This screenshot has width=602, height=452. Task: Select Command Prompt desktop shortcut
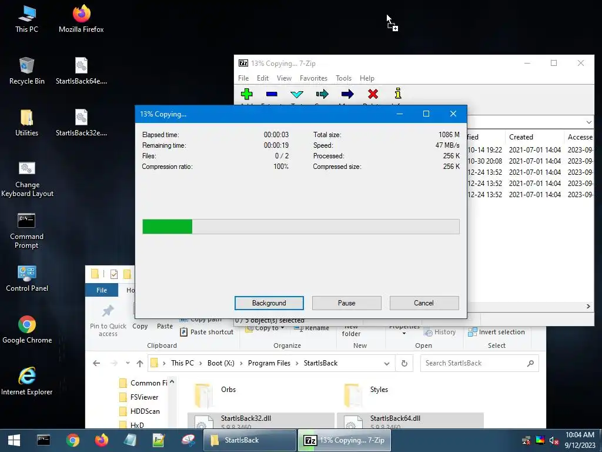(x=26, y=231)
